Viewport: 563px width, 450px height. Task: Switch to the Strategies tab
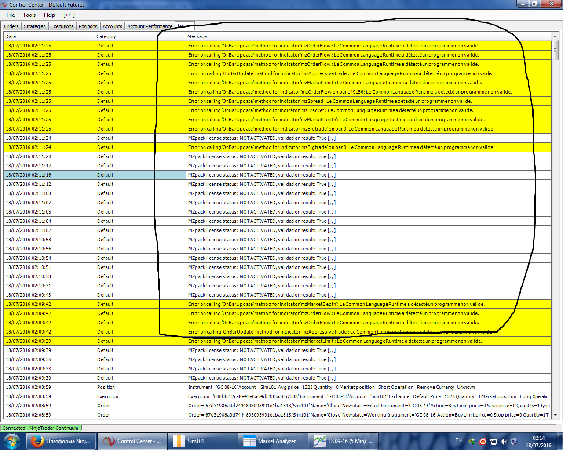(35, 26)
